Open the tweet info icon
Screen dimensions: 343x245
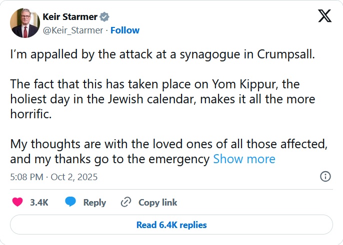325,176
